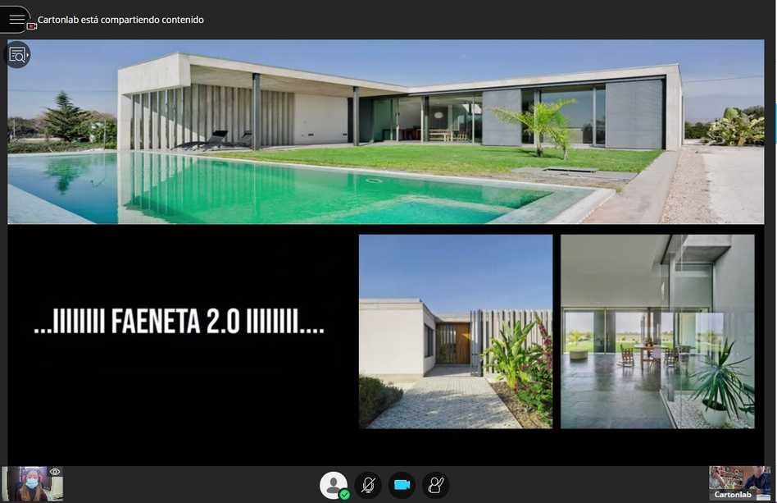
Task: Click the wooden entrance door photo
Action: [x=455, y=332]
